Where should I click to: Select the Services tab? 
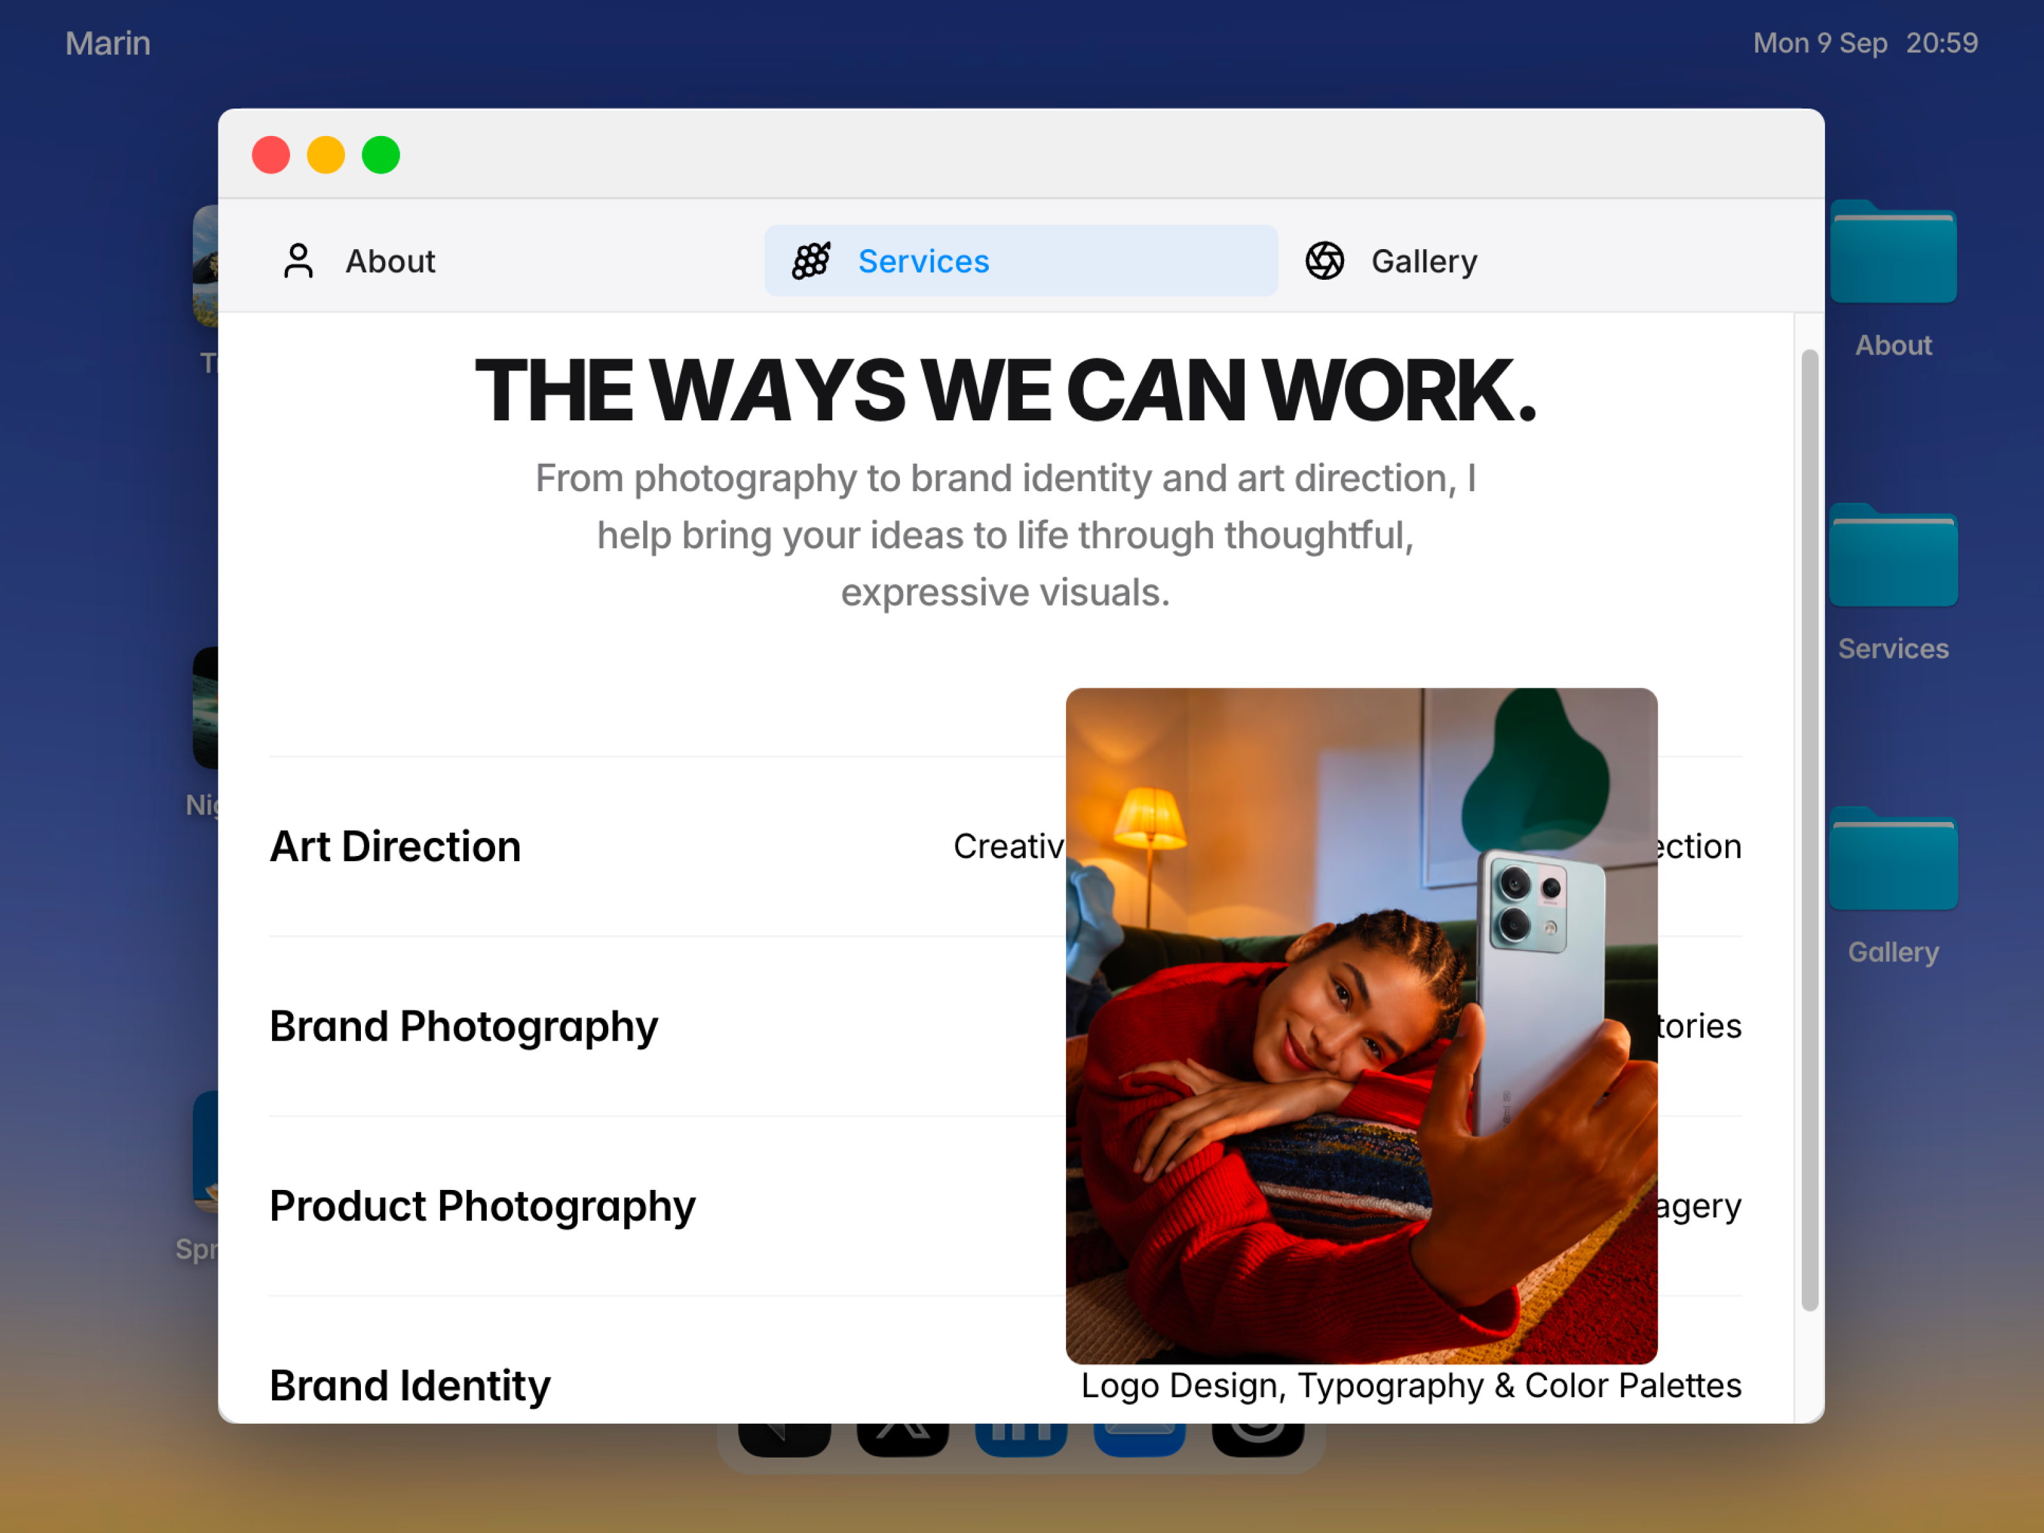1021,261
